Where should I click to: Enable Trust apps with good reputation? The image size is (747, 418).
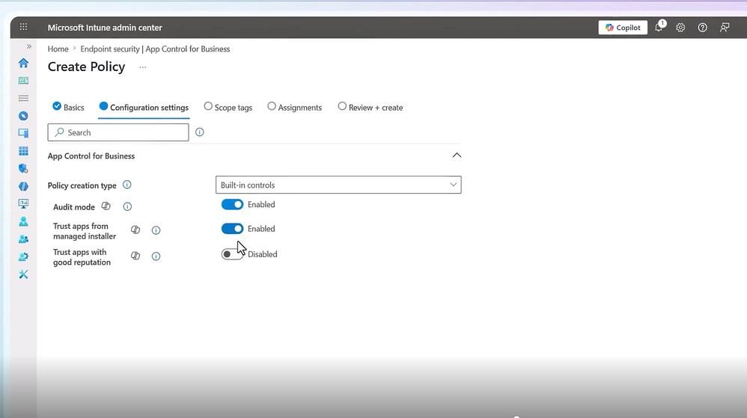(x=233, y=254)
